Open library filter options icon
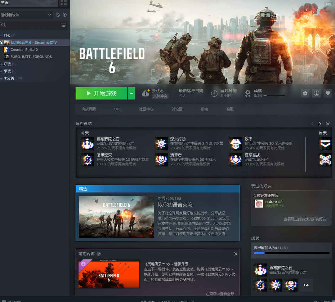335x302 pixels. (x=64, y=25)
